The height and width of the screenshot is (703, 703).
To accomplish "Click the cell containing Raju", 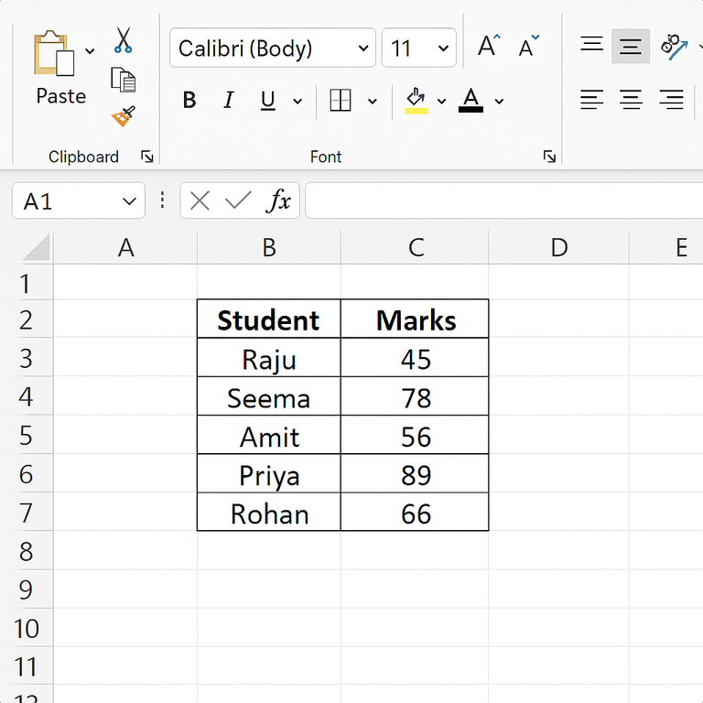I will pos(269,358).
